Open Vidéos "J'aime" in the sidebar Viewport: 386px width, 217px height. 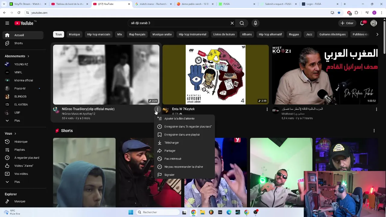[23, 166]
